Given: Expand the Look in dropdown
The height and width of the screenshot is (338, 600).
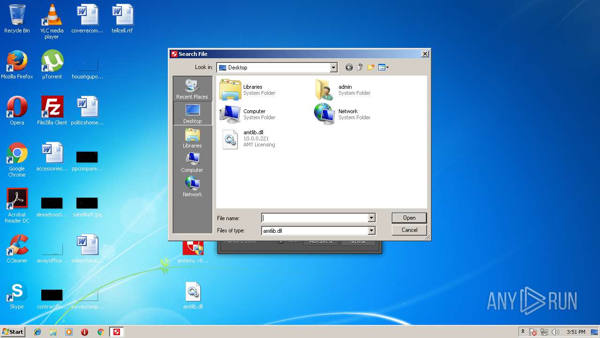Looking at the screenshot, I should (333, 68).
